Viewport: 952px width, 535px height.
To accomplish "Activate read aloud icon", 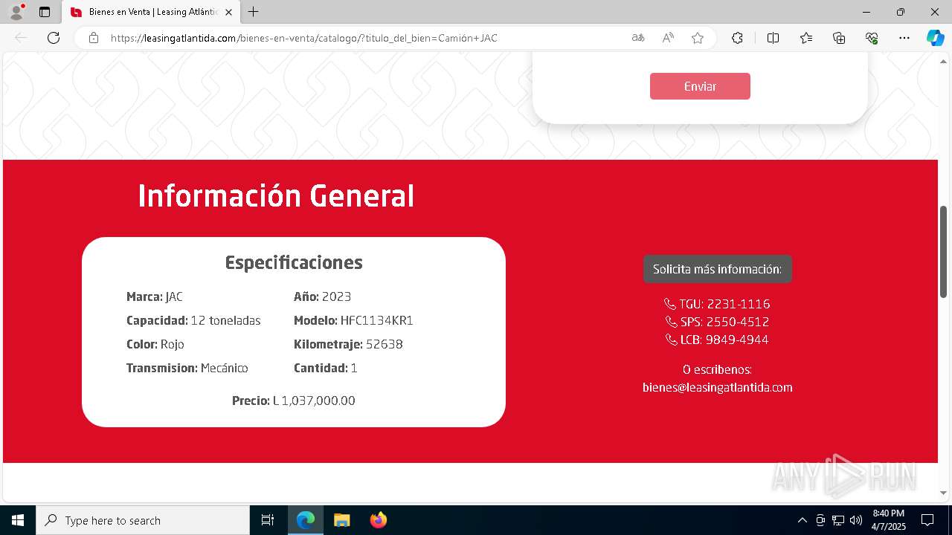I will point(668,38).
